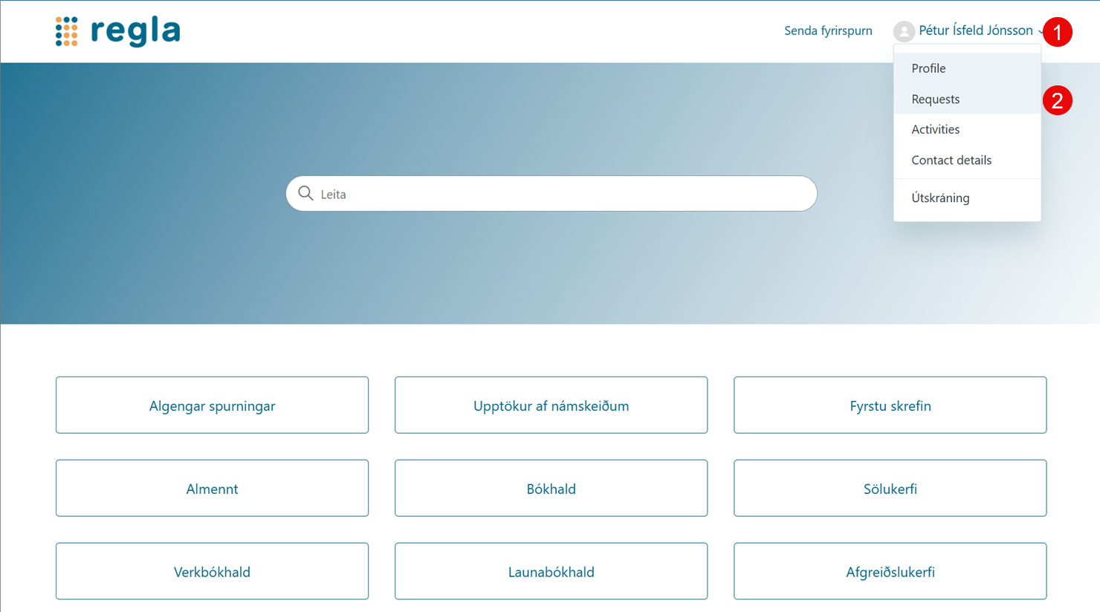
Task: Open Contact details menu entry
Action: pos(951,160)
